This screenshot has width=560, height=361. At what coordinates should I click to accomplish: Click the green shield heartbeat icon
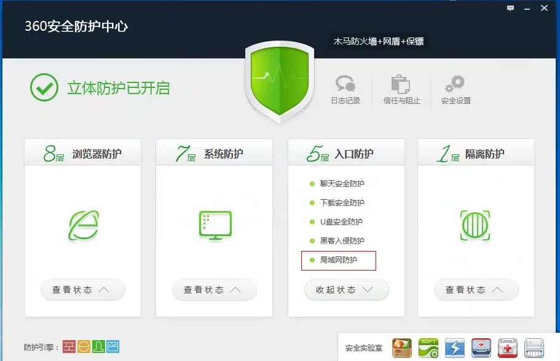(280, 82)
